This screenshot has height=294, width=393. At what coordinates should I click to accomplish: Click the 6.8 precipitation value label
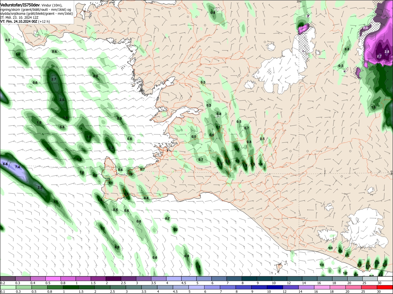5,164
